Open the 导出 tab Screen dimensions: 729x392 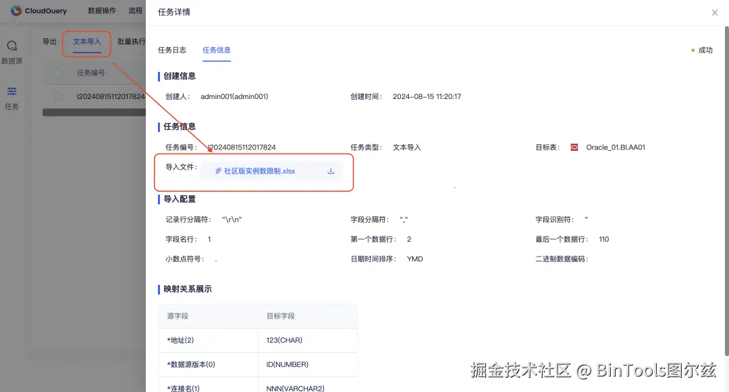(x=49, y=41)
